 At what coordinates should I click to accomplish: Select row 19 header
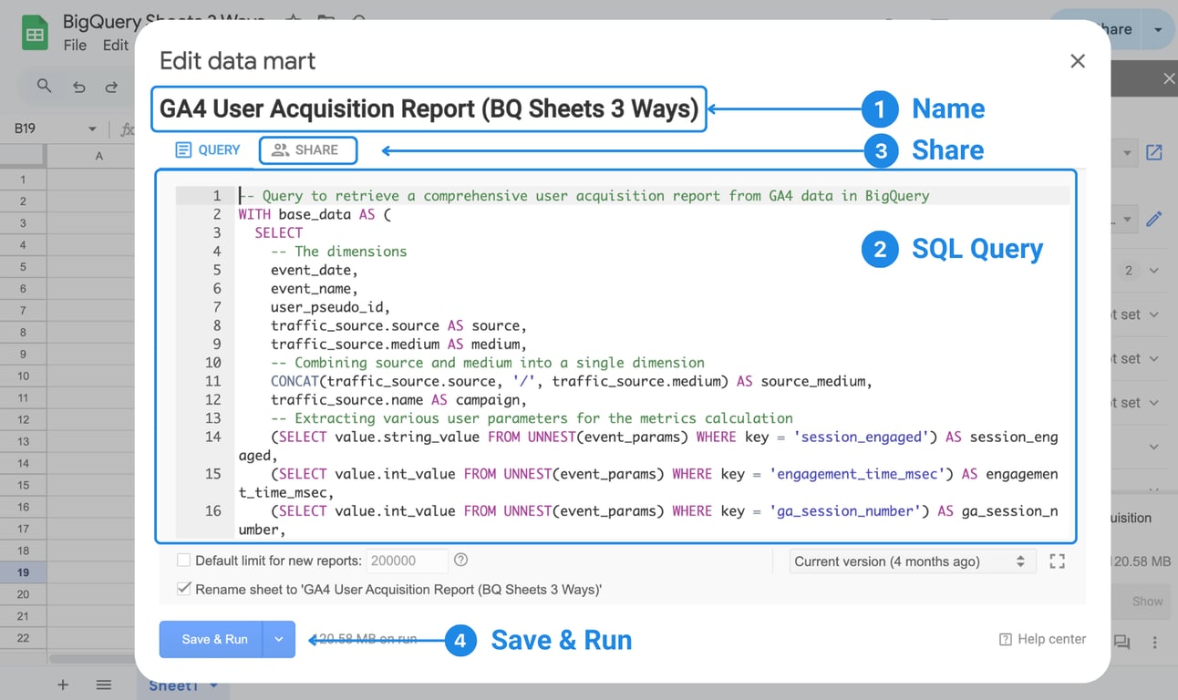pos(23,572)
